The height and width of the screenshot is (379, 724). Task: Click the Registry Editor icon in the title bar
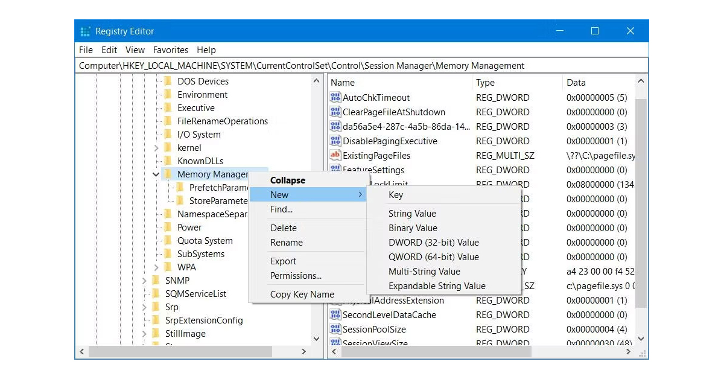click(x=85, y=30)
